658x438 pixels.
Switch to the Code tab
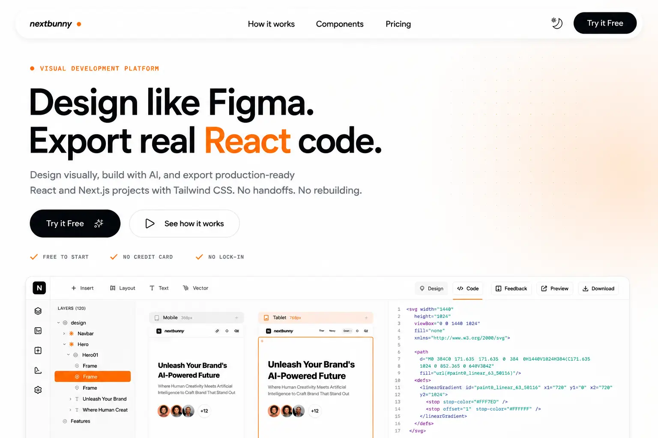point(468,288)
